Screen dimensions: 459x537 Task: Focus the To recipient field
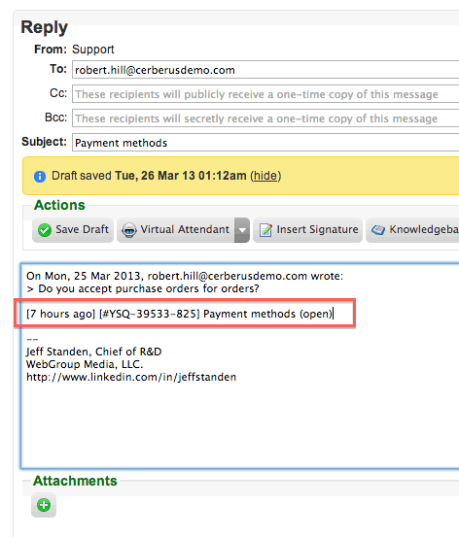click(x=265, y=70)
